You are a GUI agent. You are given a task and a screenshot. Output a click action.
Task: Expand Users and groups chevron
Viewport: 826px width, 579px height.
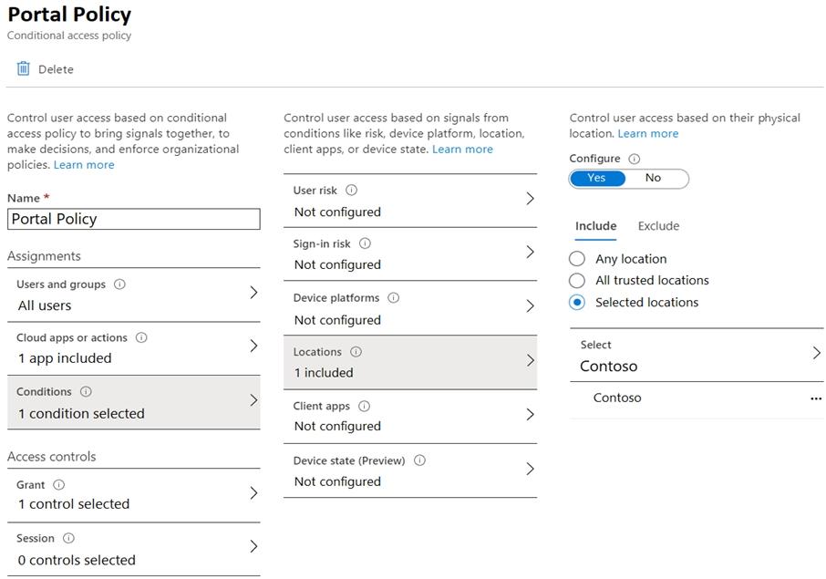coord(253,294)
